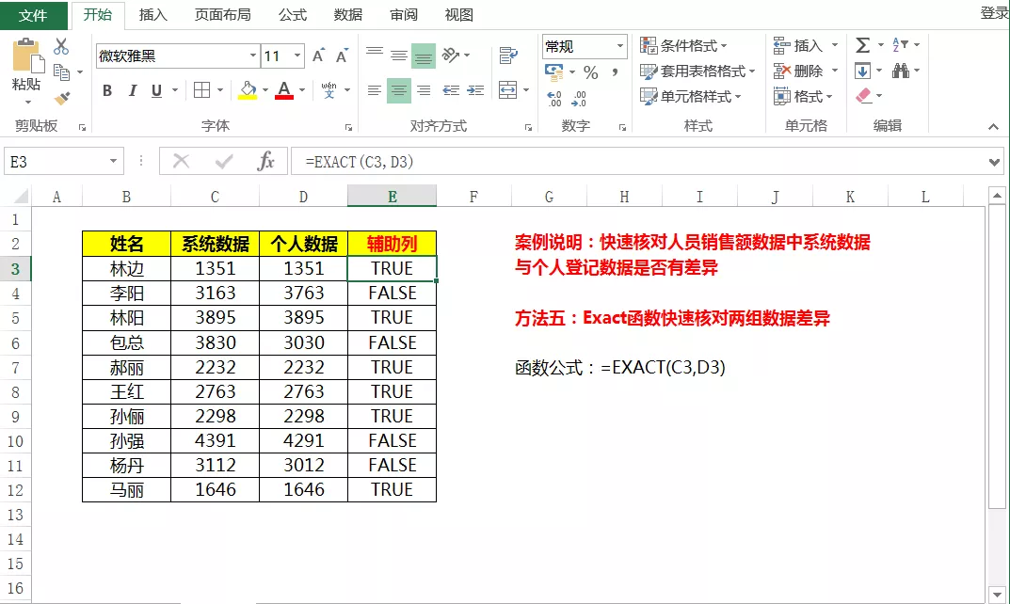
Task: Switch to the 视图 (View) tab
Action: point(459,15)
